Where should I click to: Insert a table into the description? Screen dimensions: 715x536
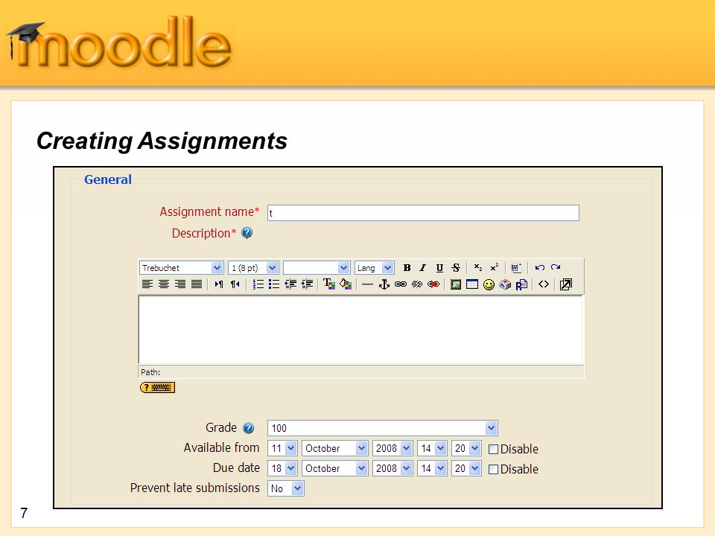[472, 284]
